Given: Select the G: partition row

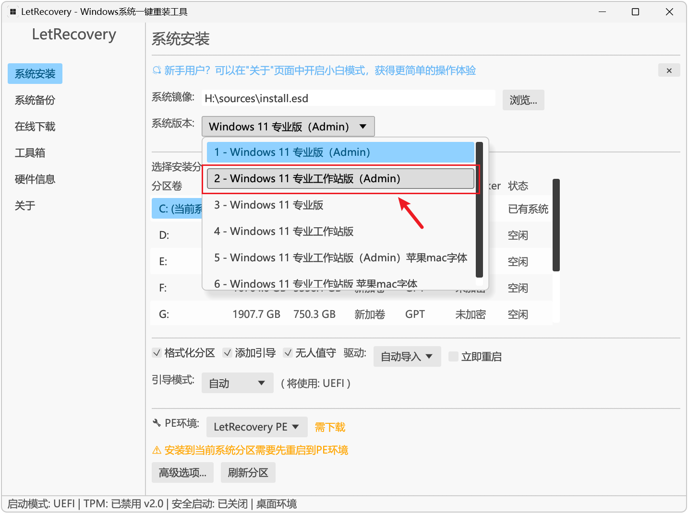Looking at the screenshot, I should click(351, 314).
